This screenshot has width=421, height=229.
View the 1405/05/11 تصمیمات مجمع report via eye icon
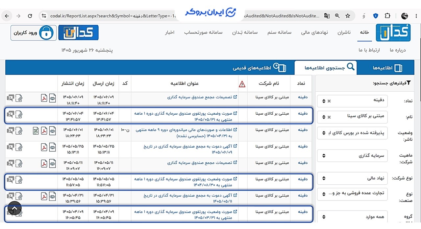pyautogui.click(x=53, y=163)
